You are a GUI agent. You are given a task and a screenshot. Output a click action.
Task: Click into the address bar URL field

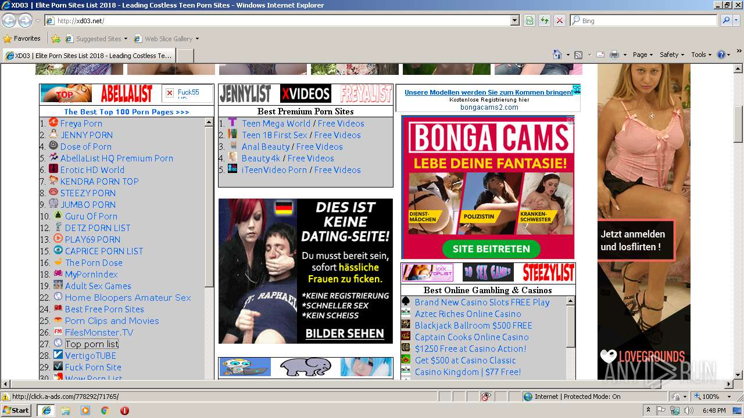coord(282,20)
